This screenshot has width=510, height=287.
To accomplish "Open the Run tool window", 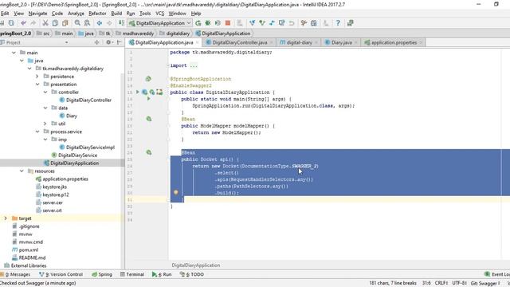I will point(162,274).
